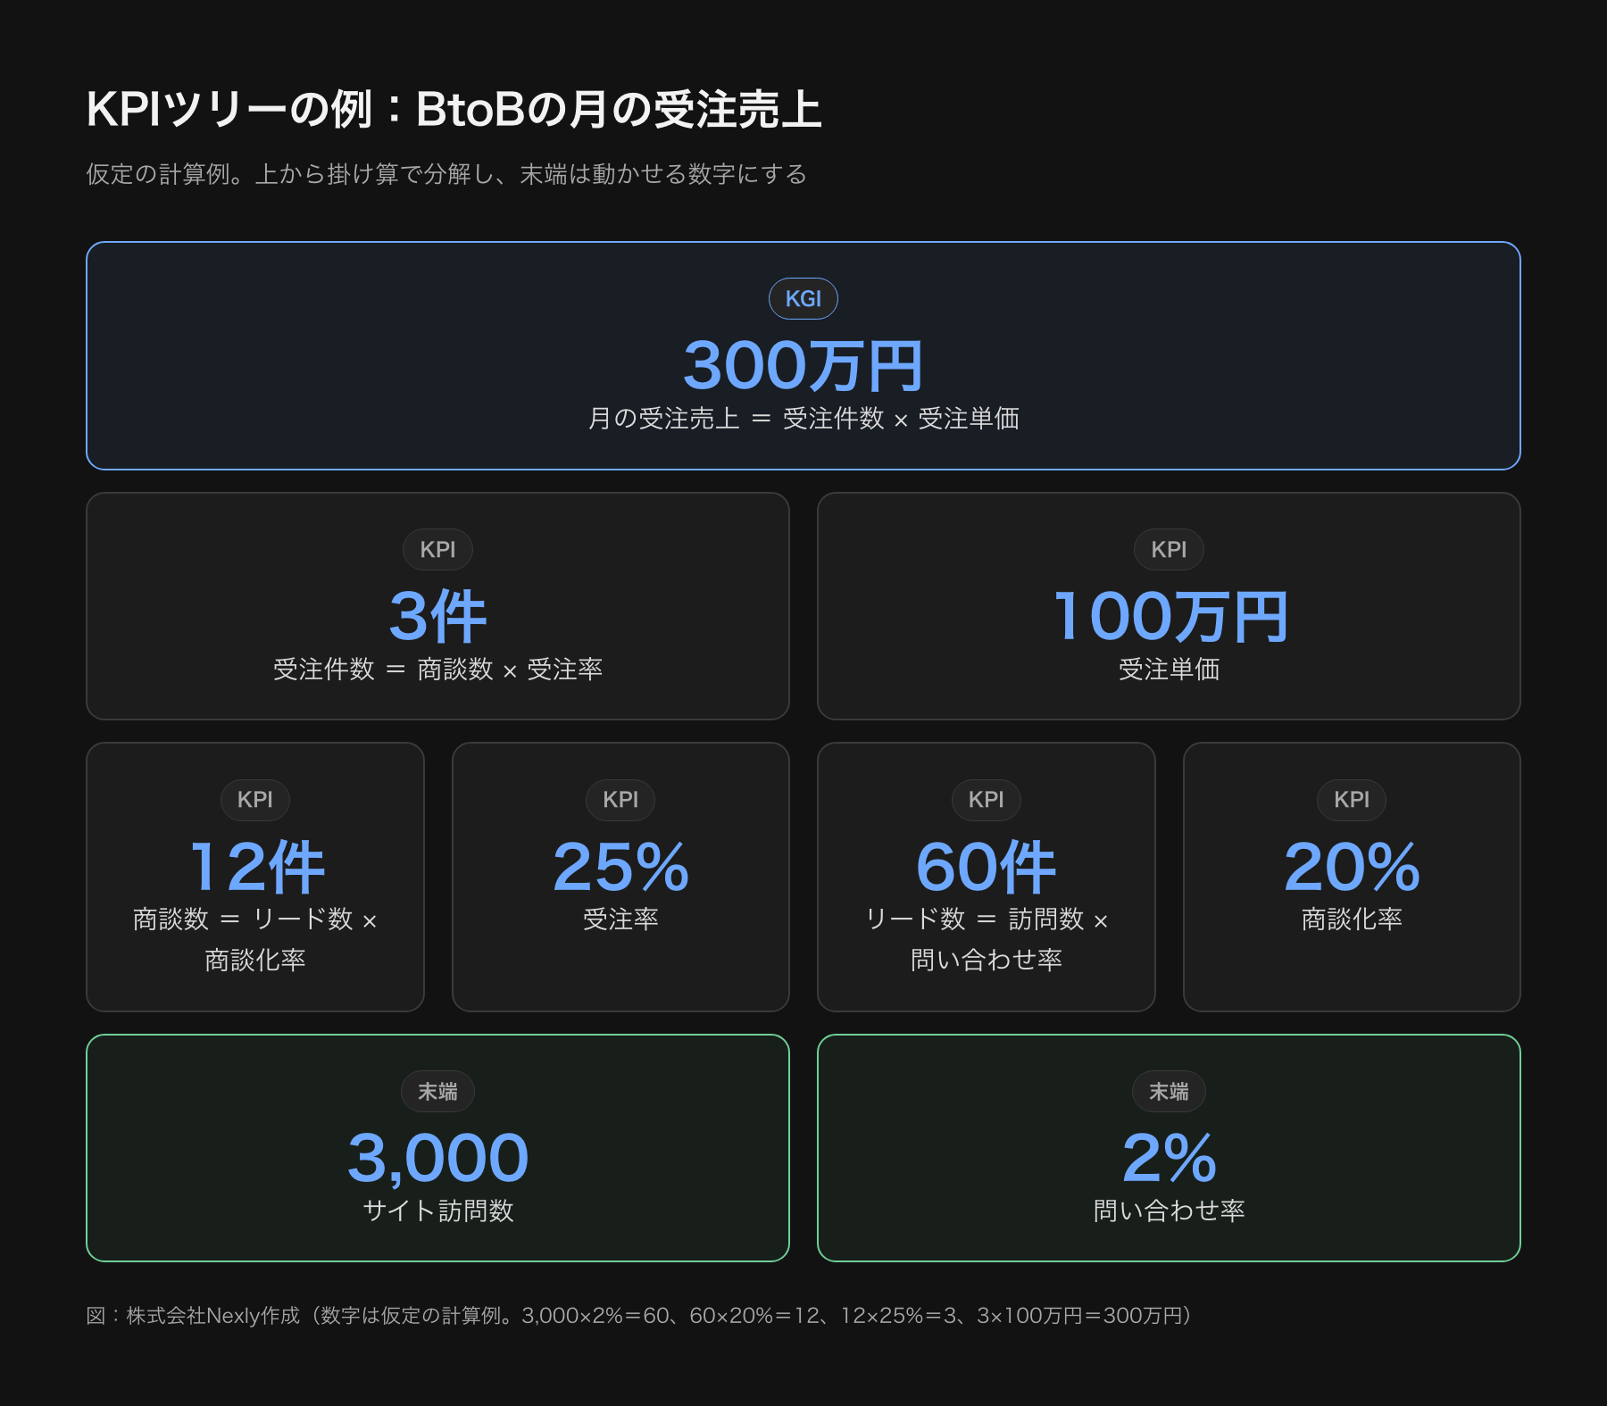Click the '20%' value

click(1352, 866)
